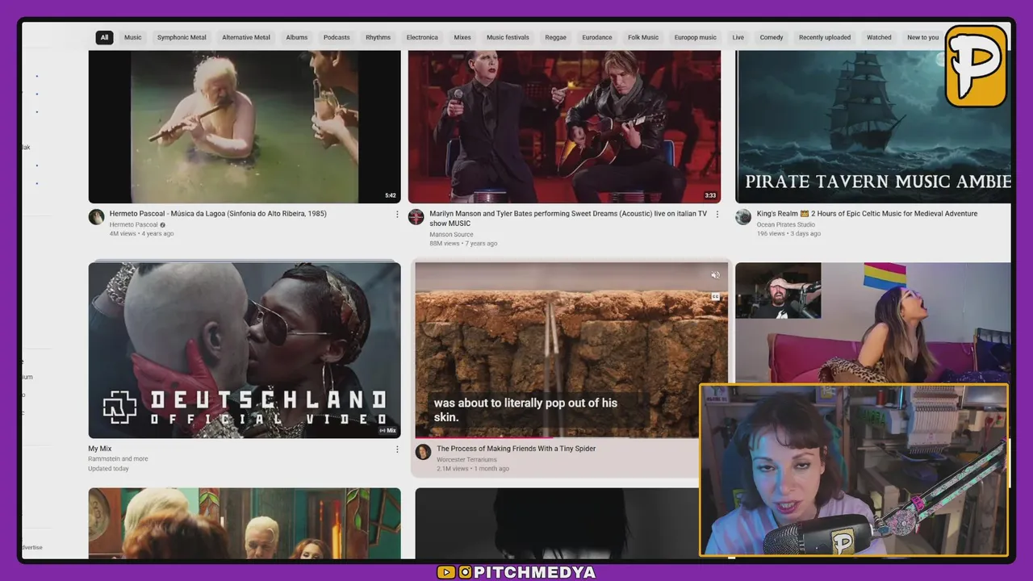Viewport: 1033px width, 581px height.
Task: Select the Folk Music chip
Action: point(643,37)
